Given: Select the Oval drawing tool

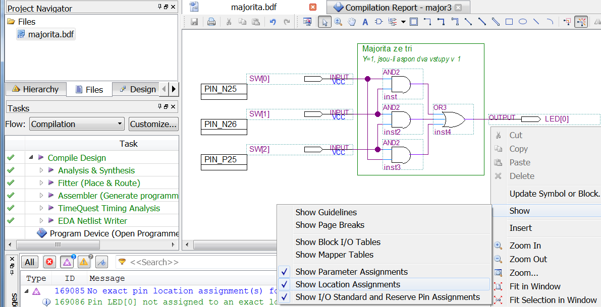Looking at the screenshot, I should click(523, 22).
